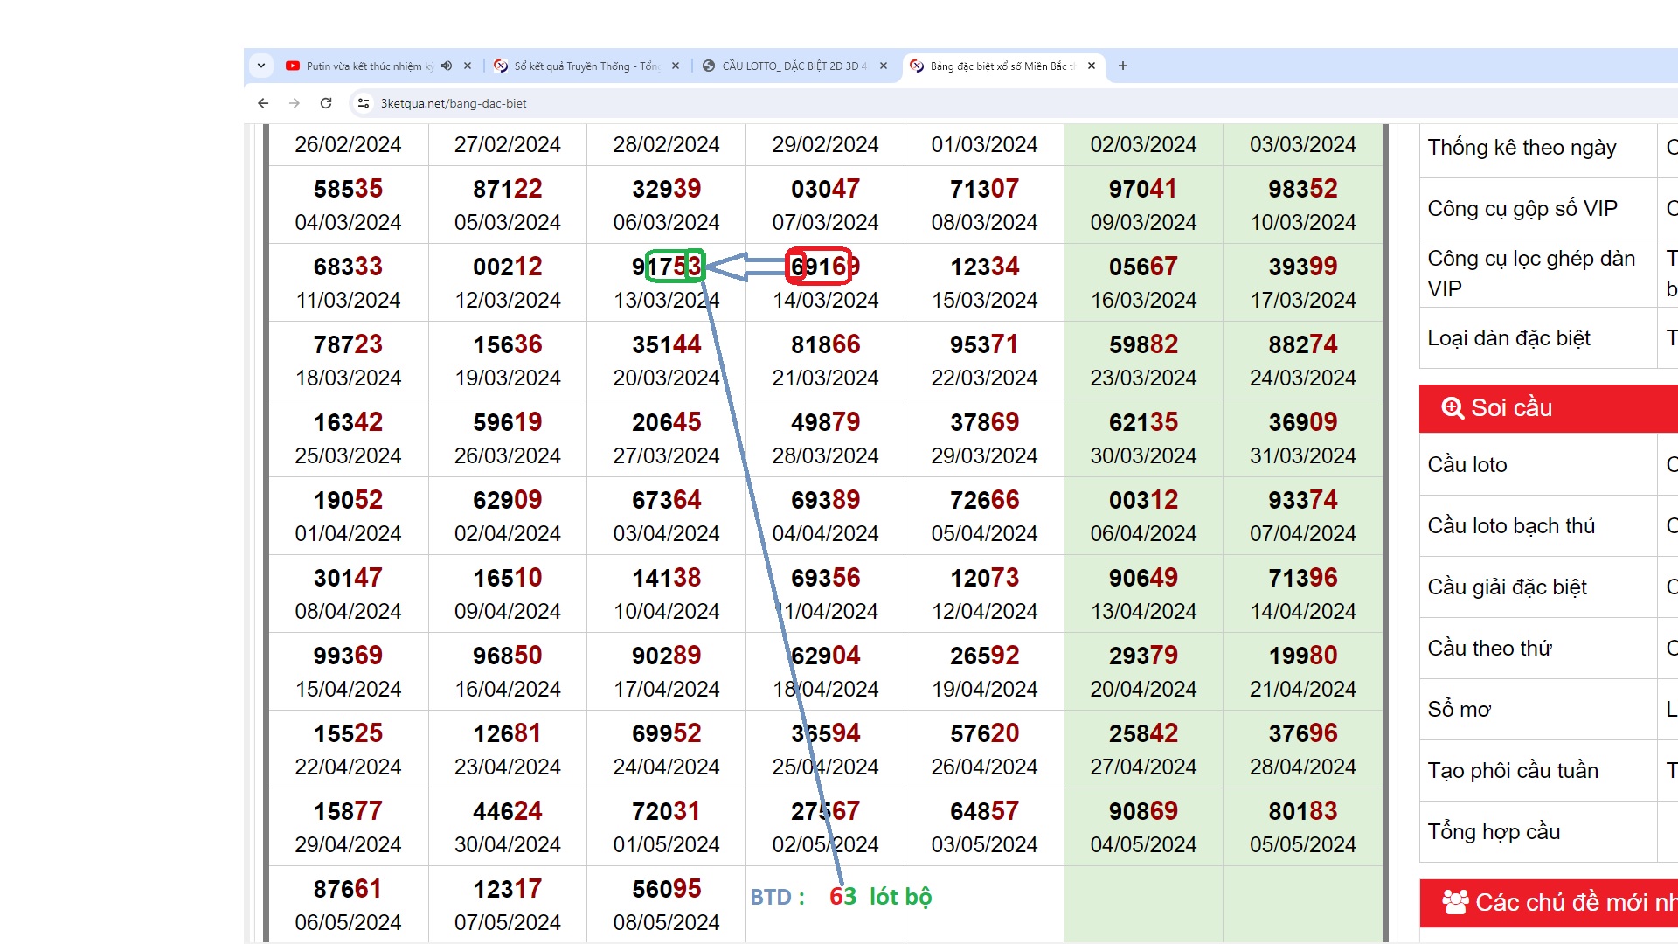Open Cầu loto bạch thủ link
1678x944 pixels.
click(1511, 526)
